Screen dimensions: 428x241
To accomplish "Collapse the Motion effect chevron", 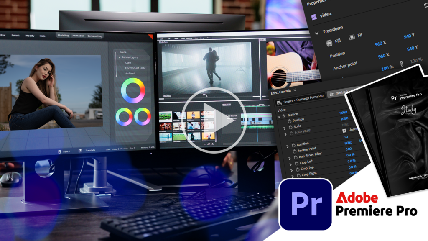I will [x=279, y=116].
